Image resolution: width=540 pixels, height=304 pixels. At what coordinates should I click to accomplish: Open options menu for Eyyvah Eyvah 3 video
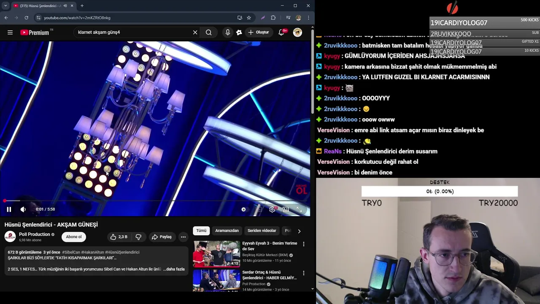[x=303, y=244]
